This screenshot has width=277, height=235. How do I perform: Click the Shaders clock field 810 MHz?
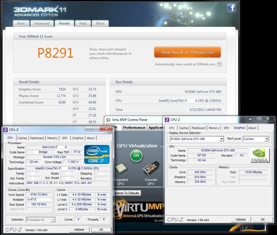[x=200, y=177]
